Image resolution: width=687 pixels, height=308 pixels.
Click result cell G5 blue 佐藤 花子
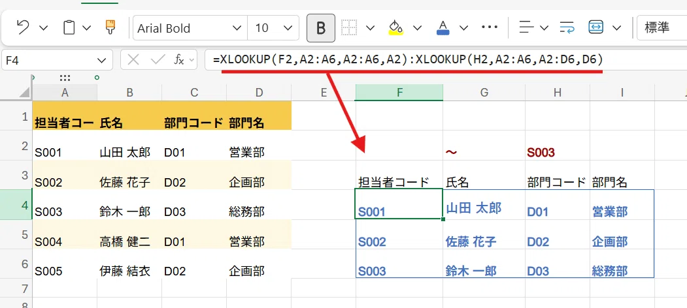coord(484,234)
